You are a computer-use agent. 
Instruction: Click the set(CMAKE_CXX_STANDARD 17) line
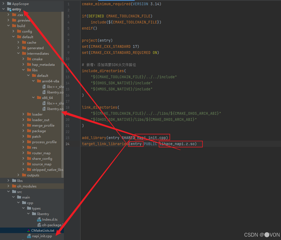[110, 46]
